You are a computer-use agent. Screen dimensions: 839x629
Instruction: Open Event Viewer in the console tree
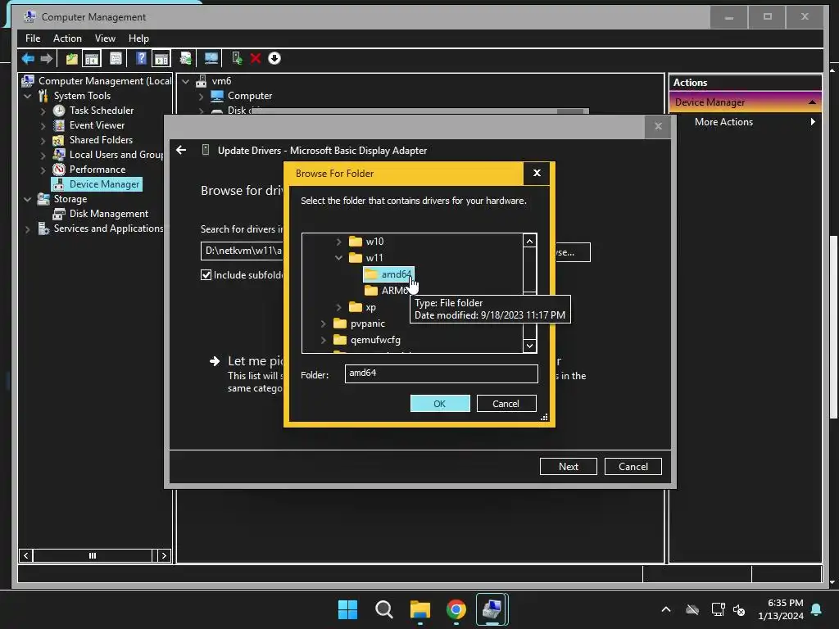click(88, 125)
